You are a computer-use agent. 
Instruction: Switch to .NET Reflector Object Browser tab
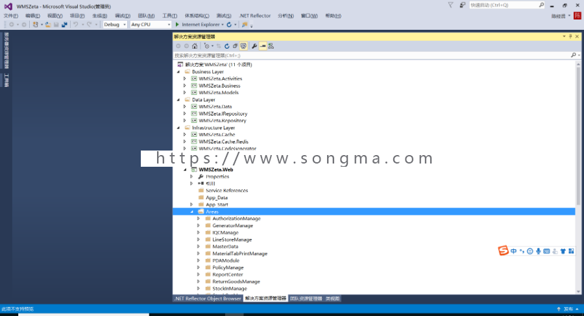click(x=208, y=298)
